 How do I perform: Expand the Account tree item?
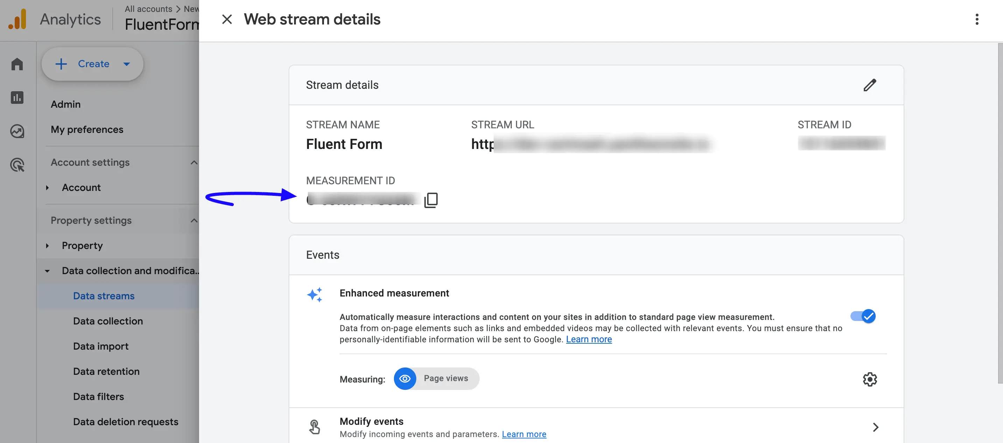pyautogui.click(x=48, y=188)
